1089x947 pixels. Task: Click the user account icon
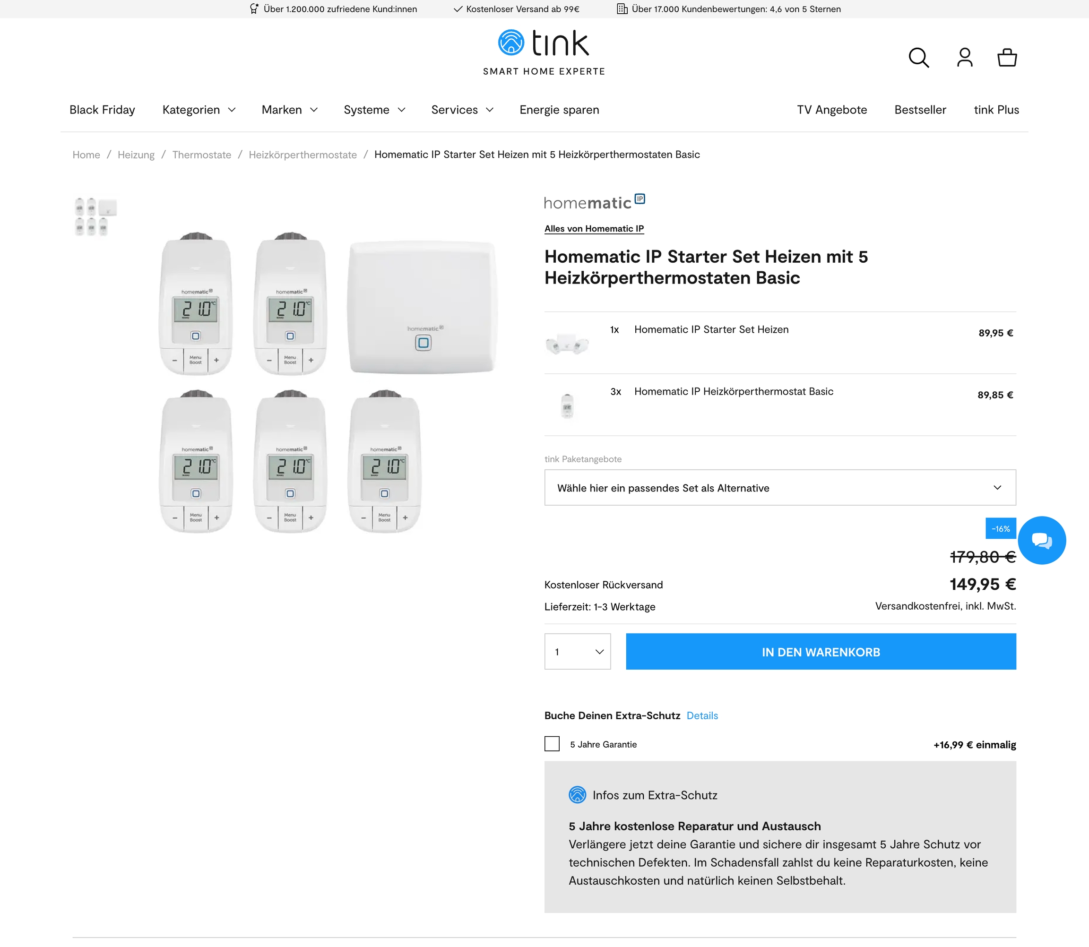coord(964,58)
